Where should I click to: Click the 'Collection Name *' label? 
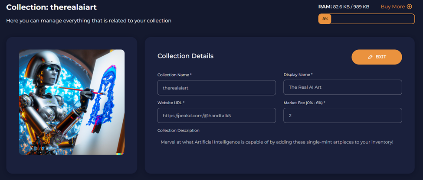(174, 75)
